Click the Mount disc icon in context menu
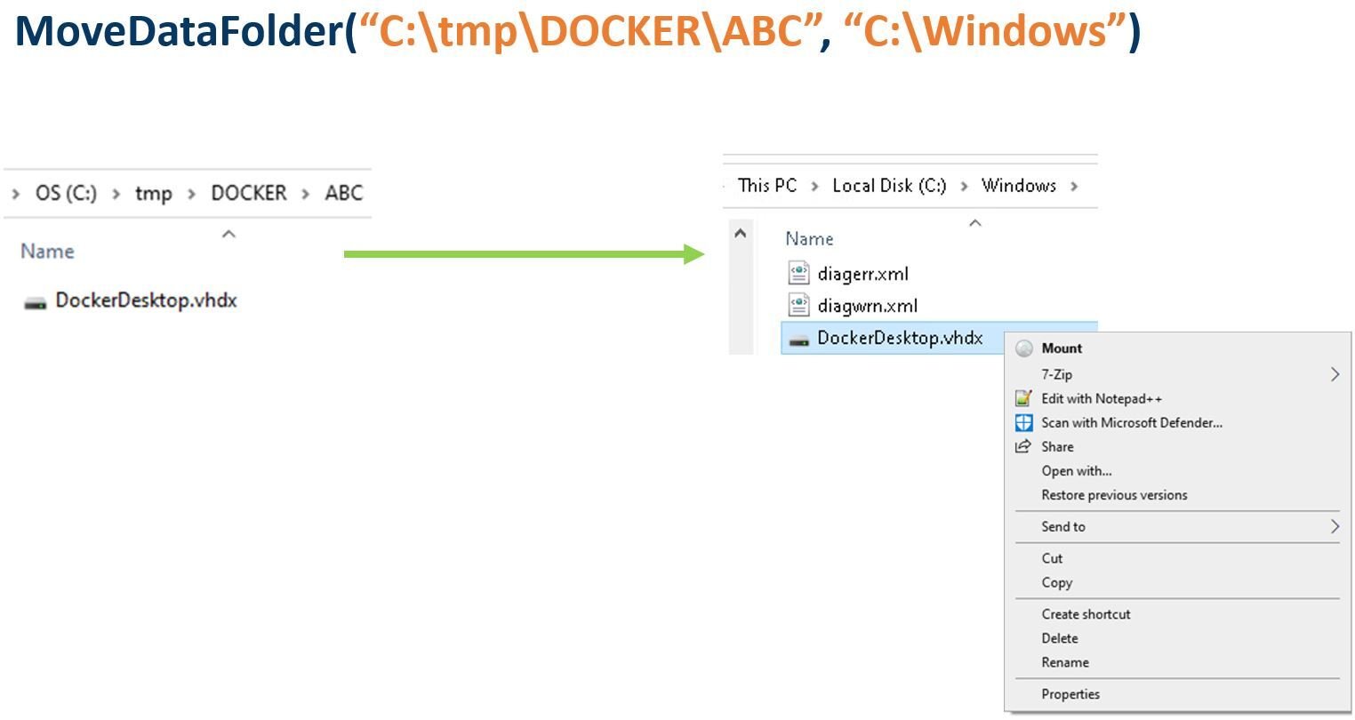Screen dimensions: 1355x720 (1024, 348)
